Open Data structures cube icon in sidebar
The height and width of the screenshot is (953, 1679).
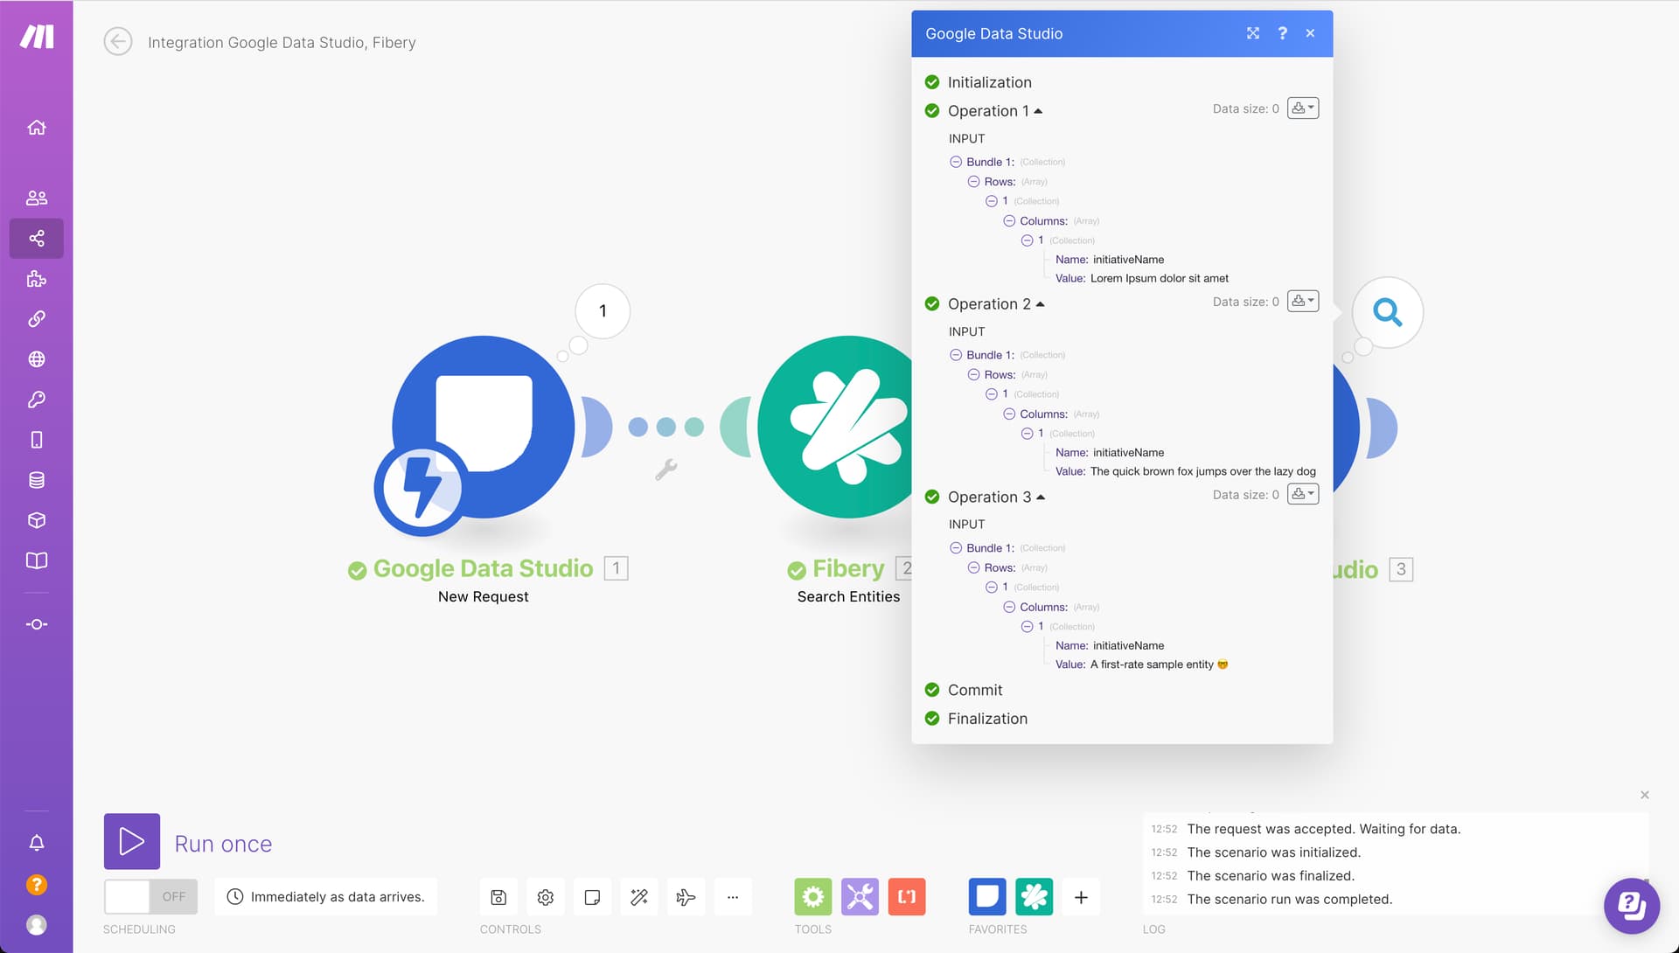tap(37, 520)
